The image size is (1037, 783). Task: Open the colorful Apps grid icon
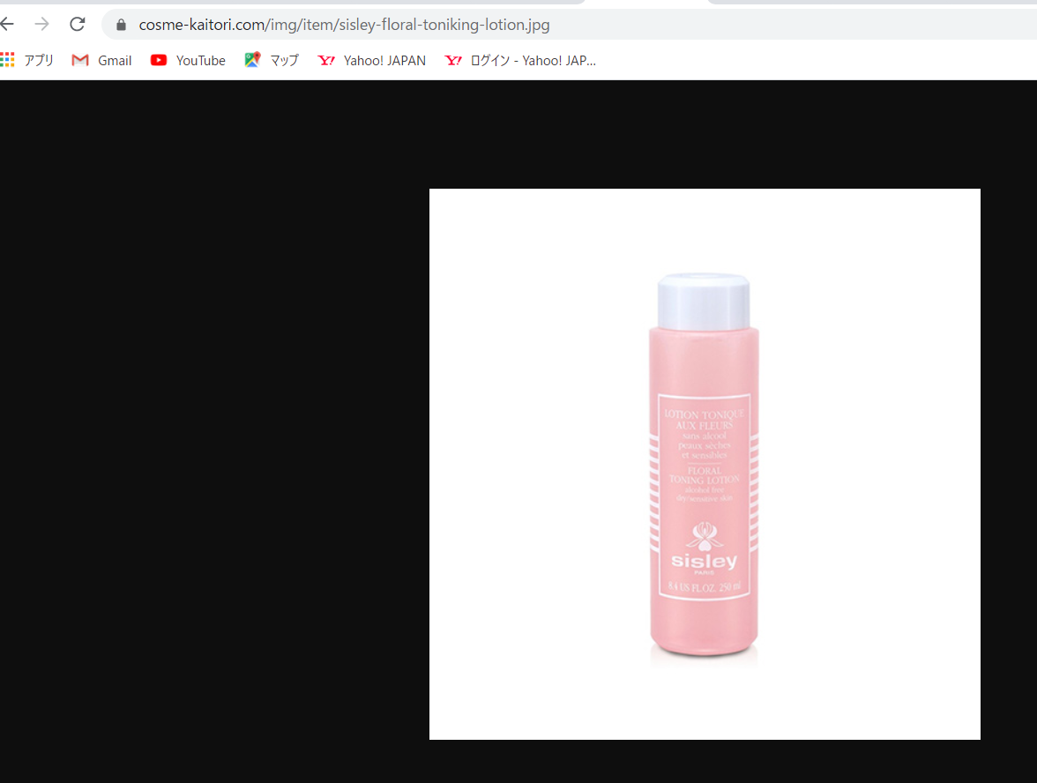tap(8, 60)
